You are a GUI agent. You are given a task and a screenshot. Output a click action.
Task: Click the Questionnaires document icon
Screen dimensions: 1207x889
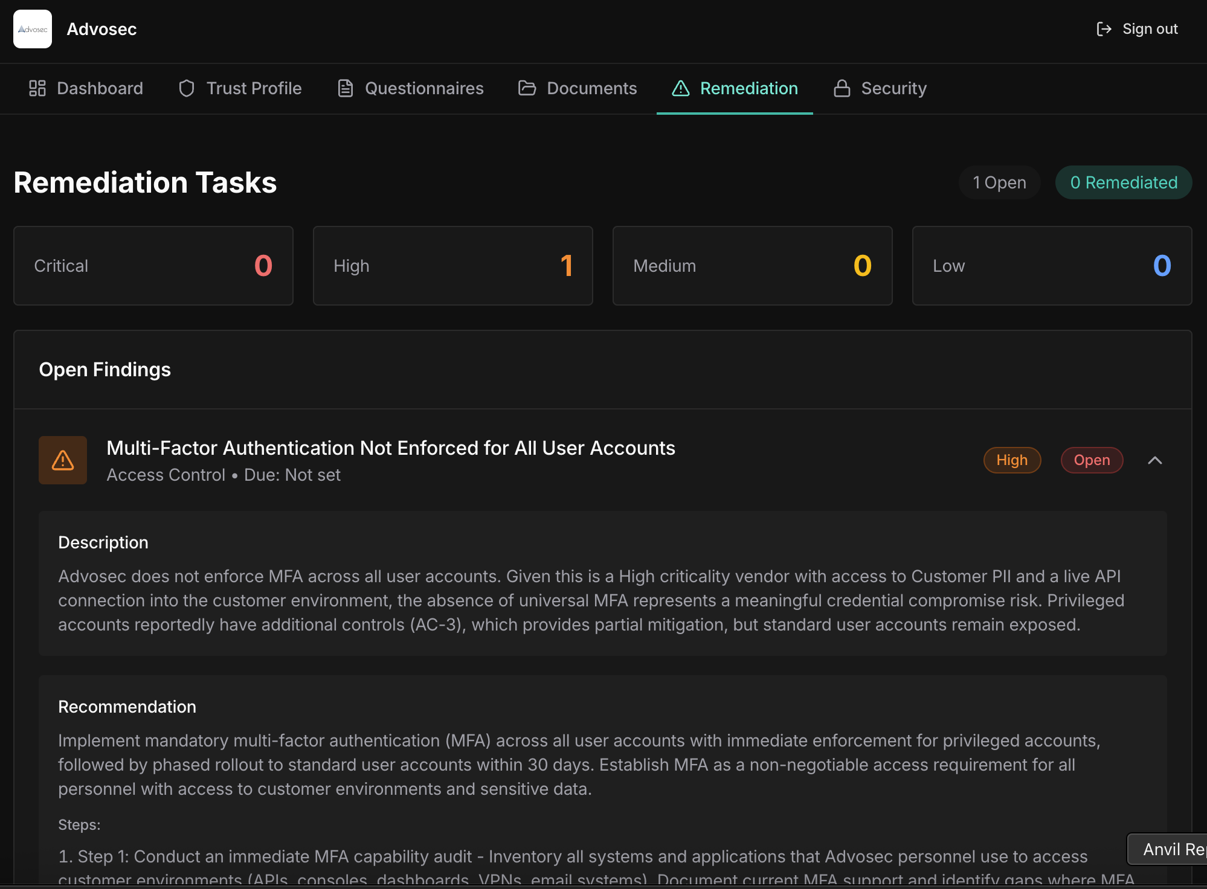346,88
